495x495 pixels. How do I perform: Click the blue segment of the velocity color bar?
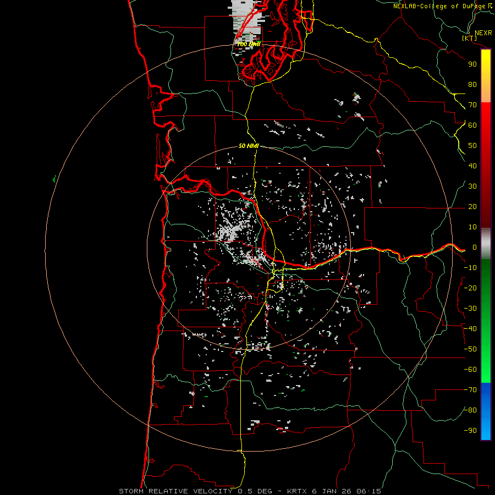point(486,411)
